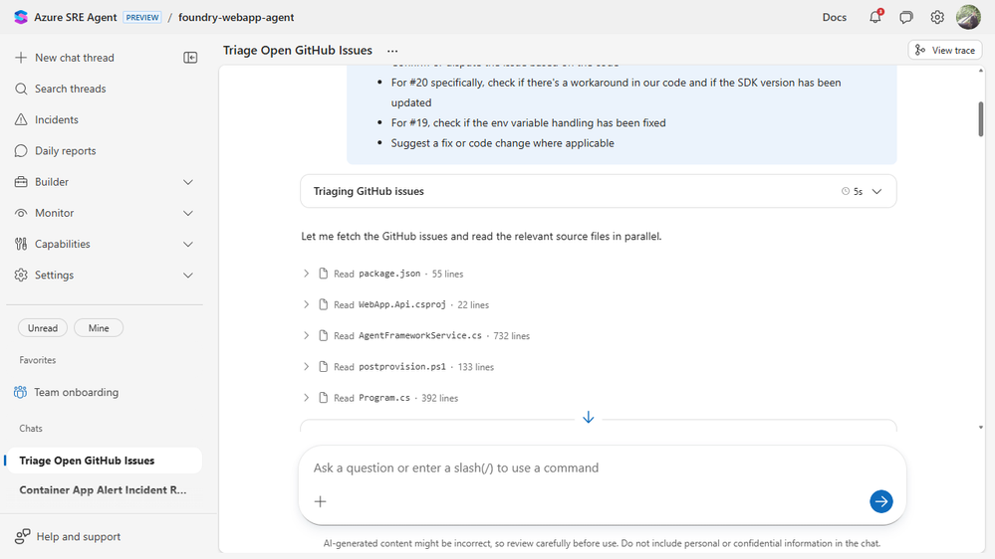
Task: Expand the Capabilities menu chevron
Action: click(188, 244)
